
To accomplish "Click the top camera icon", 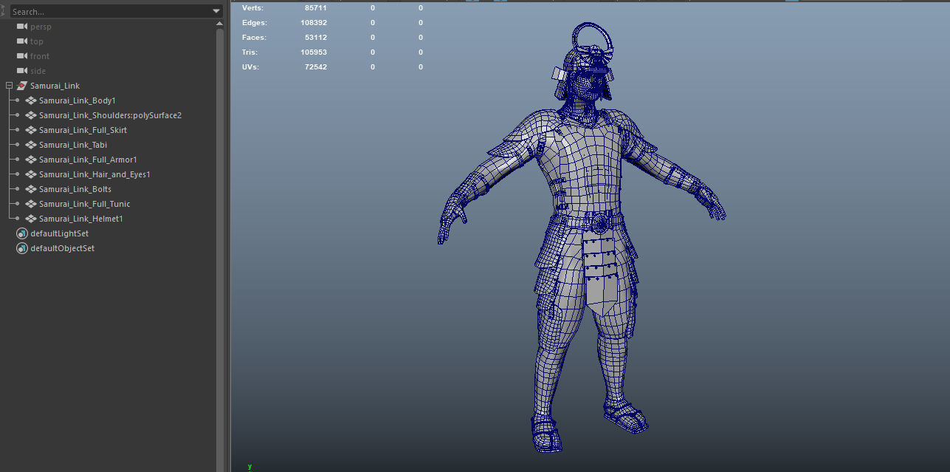I will point(21,41).
